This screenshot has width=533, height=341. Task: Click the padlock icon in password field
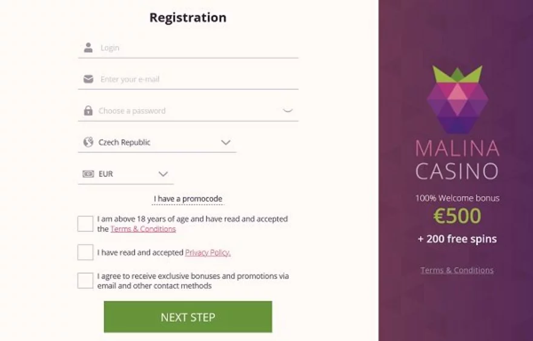[88, 111]
